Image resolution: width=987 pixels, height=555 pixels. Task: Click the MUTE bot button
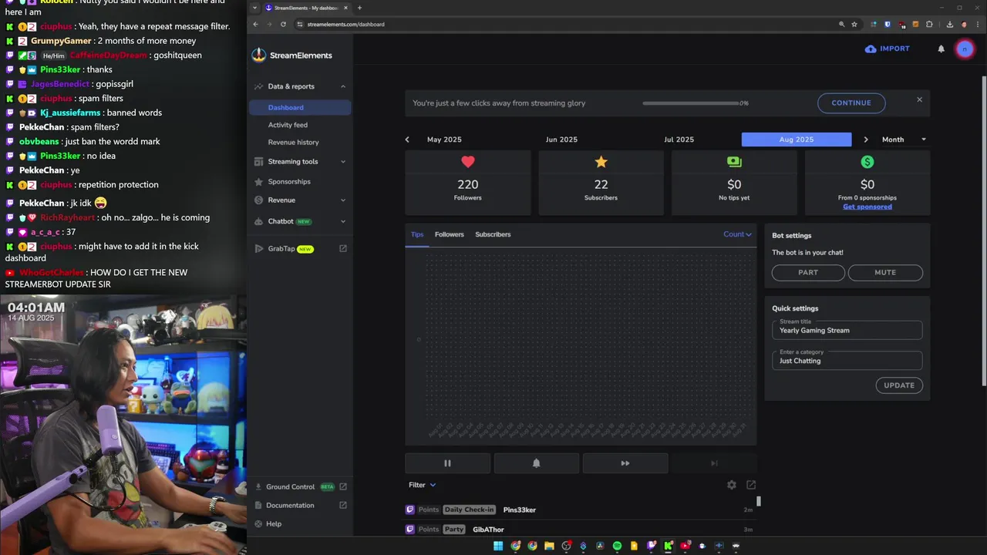(x=885, y=272)
